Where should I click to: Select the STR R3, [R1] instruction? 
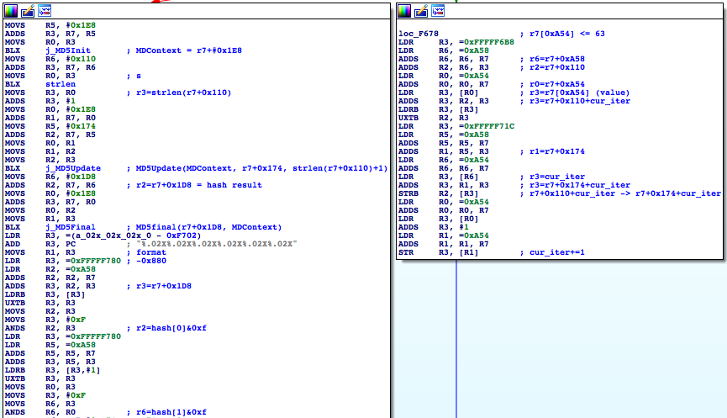[x=439, y=252]
